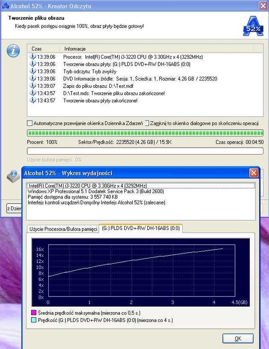269x349 pixels.
Task: Click the info icon for the 'Zapis do pliku obrazu' row
Action: [33, 86]
